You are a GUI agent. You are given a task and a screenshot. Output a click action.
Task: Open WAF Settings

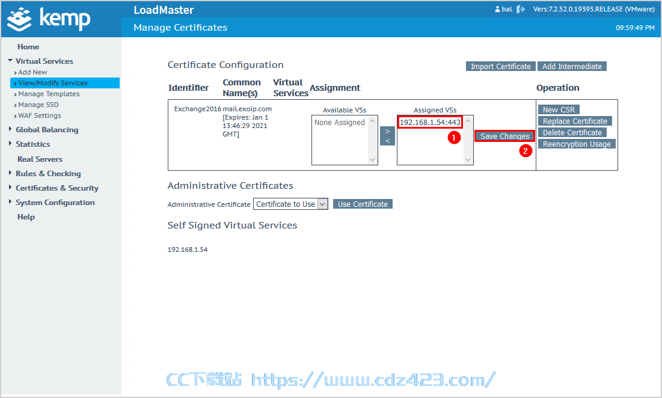(x=39, y=115)
